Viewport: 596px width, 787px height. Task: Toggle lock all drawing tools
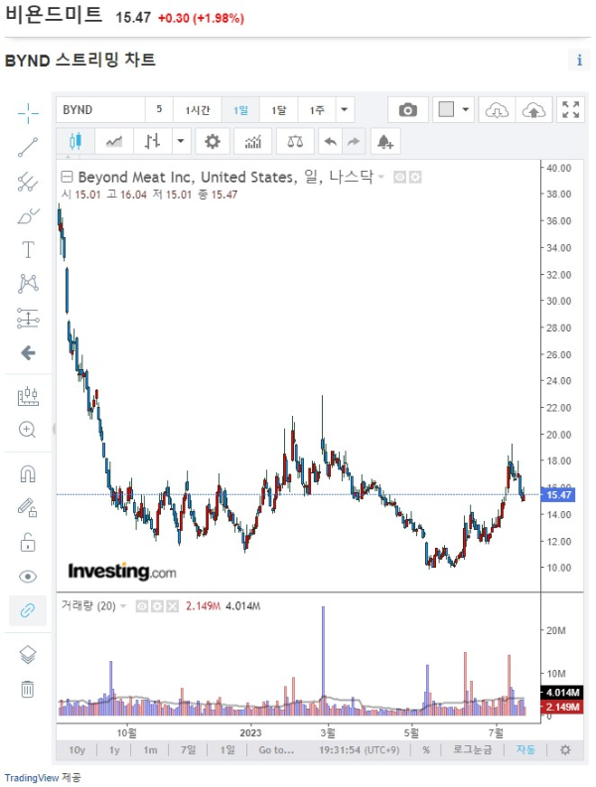tap(28, 543)
